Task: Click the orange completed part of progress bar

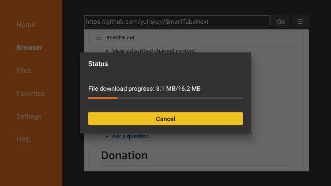Action: 103,98
